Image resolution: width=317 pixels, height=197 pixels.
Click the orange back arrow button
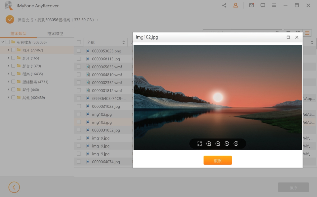14,187
